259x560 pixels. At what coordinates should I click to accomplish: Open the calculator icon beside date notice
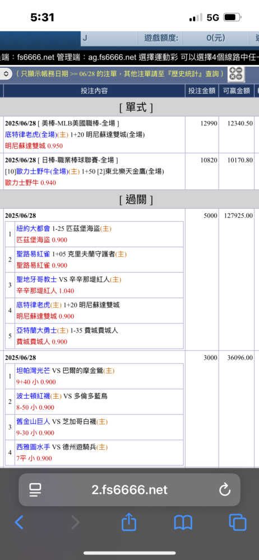236,74
